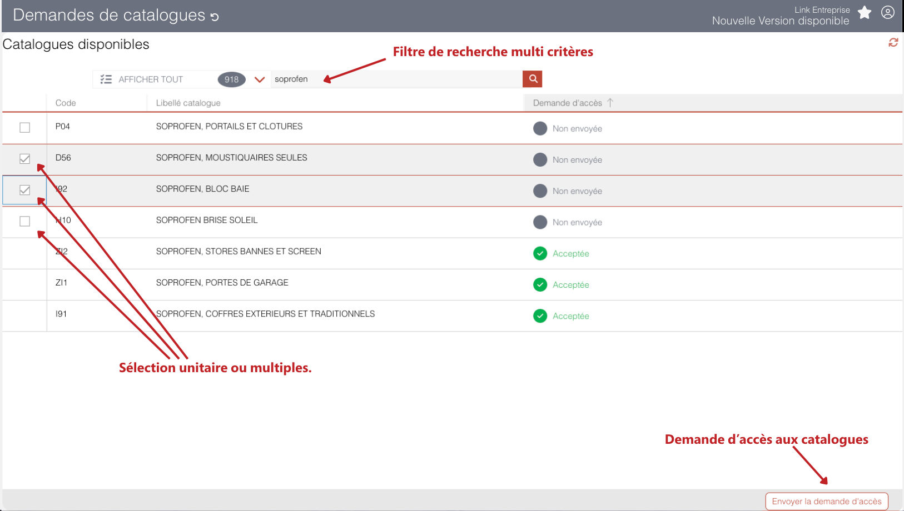Click the sort arrow on Demande d'accès column
904x511 pixels.
pyautogui.click(x=610, y=103)
